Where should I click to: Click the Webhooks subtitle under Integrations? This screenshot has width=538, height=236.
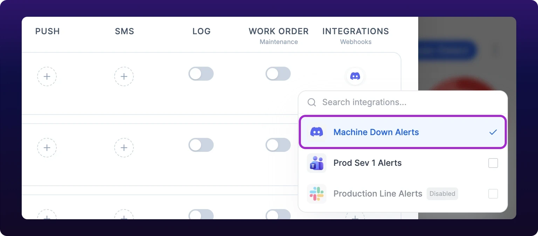pos(356,42)
